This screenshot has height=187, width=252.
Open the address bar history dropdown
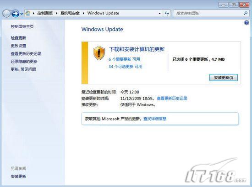[x=159, y=13]
